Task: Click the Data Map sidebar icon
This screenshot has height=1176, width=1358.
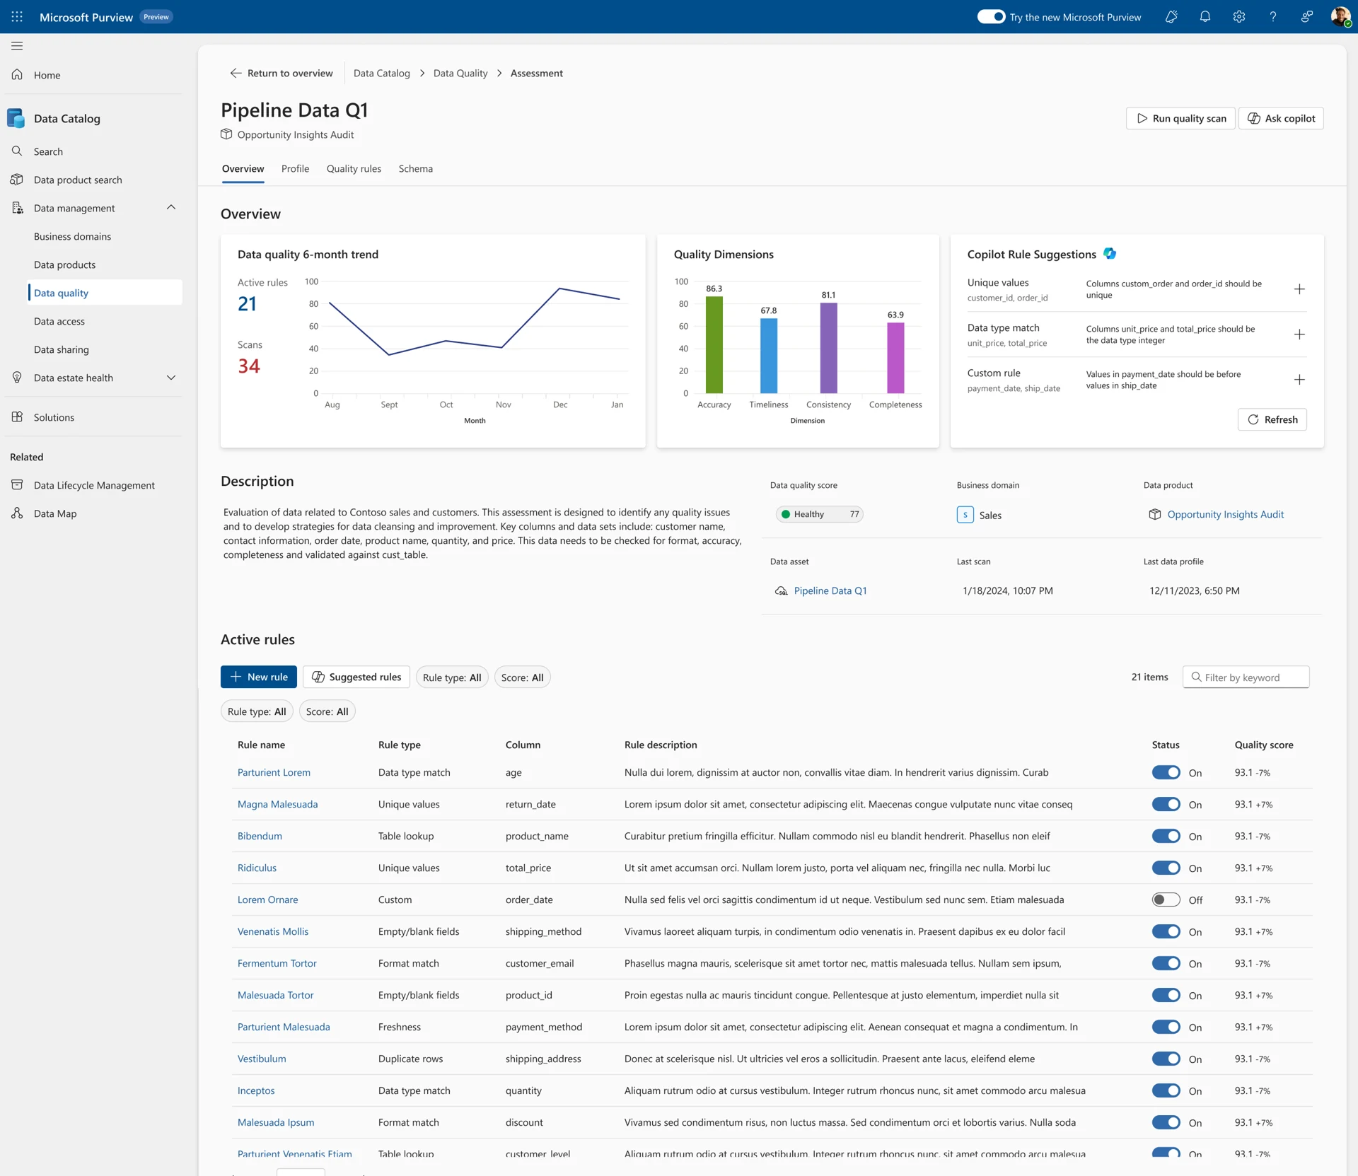Action: [17, 513]
